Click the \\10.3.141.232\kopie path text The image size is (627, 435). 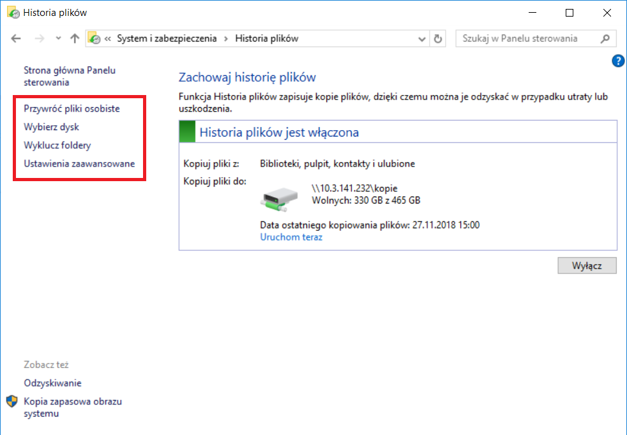pos(354,188)
